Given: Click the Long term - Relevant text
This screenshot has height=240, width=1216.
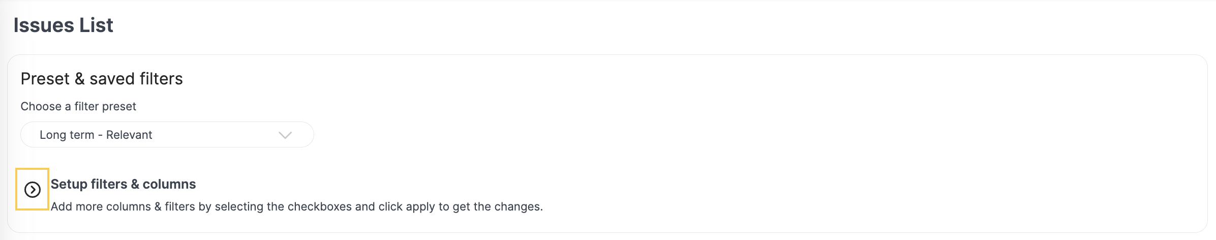Looking at the screenshot, I should pos(96,135).
